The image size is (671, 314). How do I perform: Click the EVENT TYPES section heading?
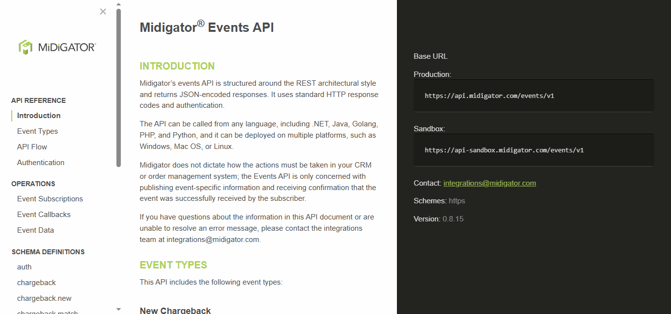click(x=173, y=265)
